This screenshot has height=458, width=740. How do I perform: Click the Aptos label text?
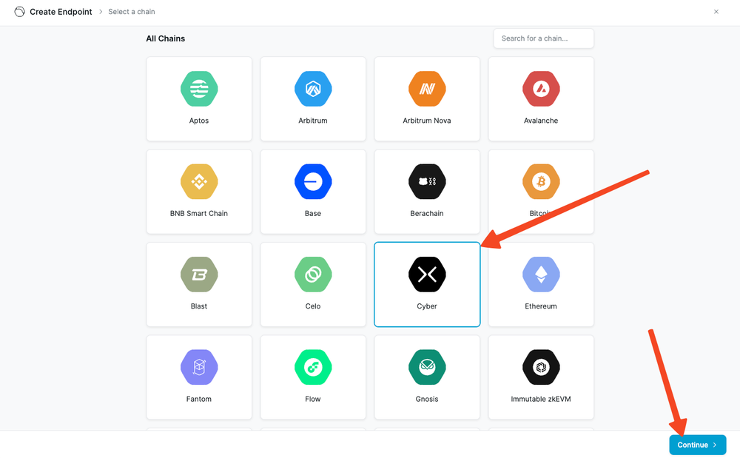(x=199, y=121)
